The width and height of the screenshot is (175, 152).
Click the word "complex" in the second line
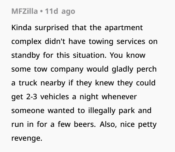(x=26, y=42)
